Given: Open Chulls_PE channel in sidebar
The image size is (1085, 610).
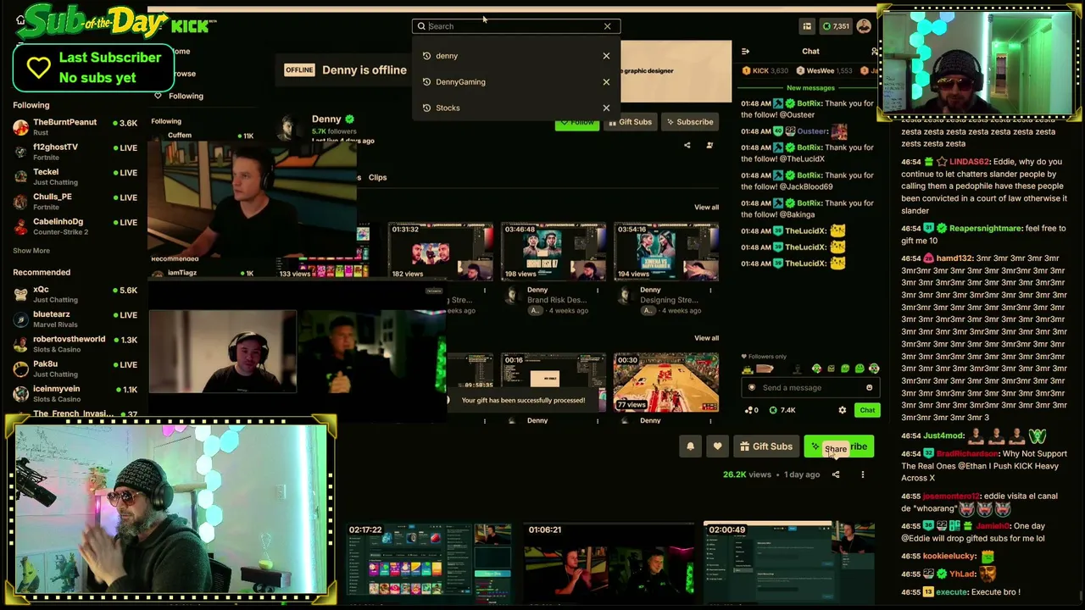Looking at the screenshot, I should (75, 202).
